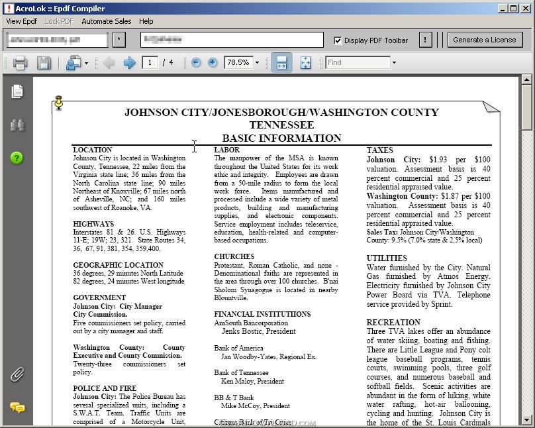Open the Find options dropdown arrow
This screenshot has height=428, width=535.
click(x=394, y=63)
